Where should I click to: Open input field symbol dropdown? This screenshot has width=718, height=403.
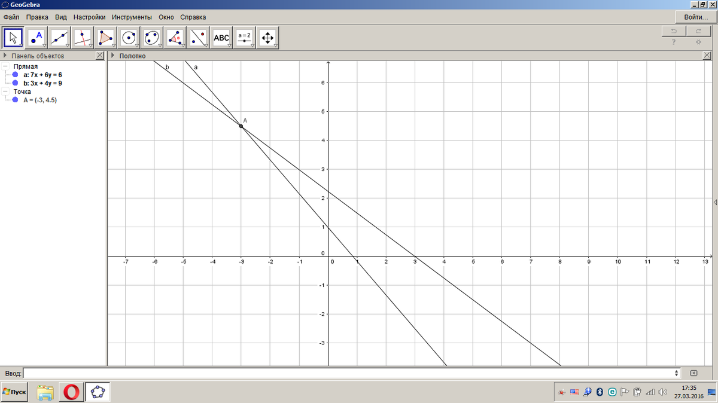[x=677, y=373]
